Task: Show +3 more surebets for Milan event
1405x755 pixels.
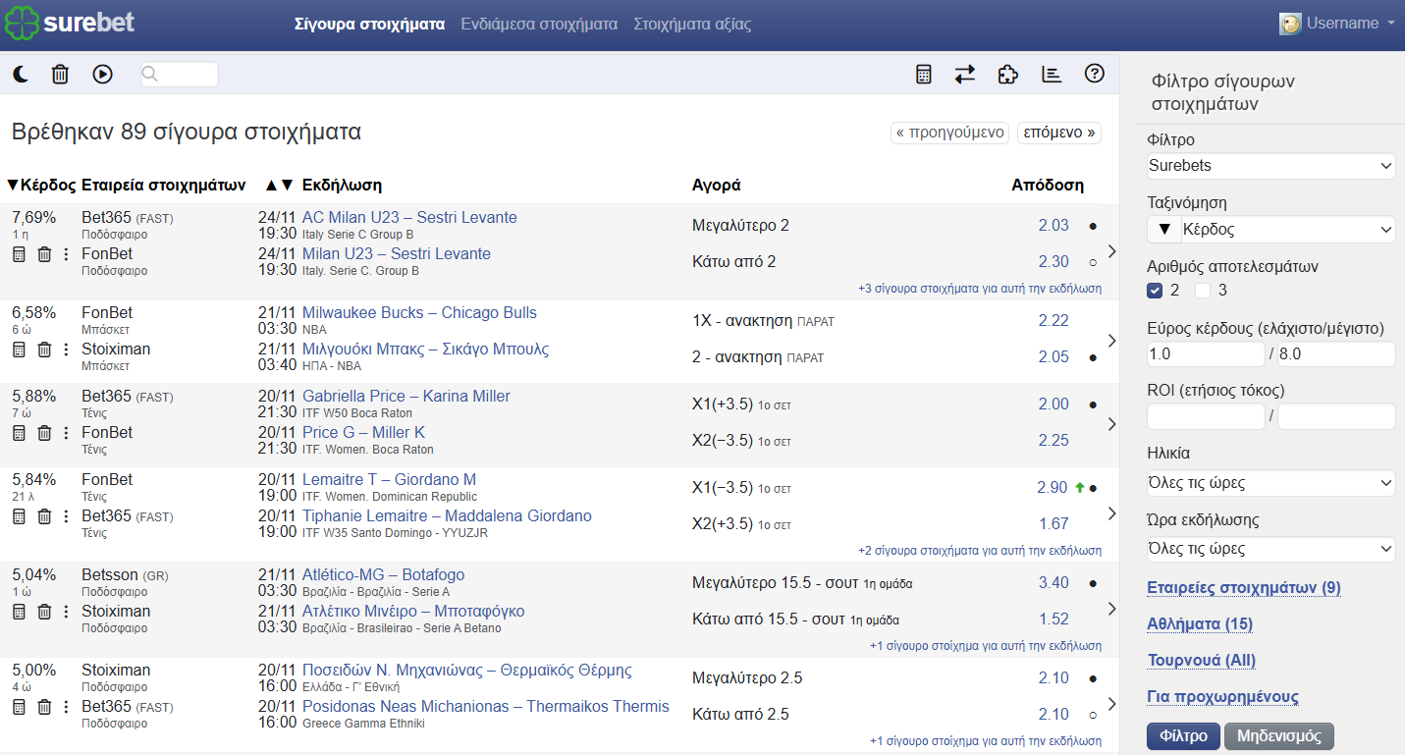Action: coord(980,289)
